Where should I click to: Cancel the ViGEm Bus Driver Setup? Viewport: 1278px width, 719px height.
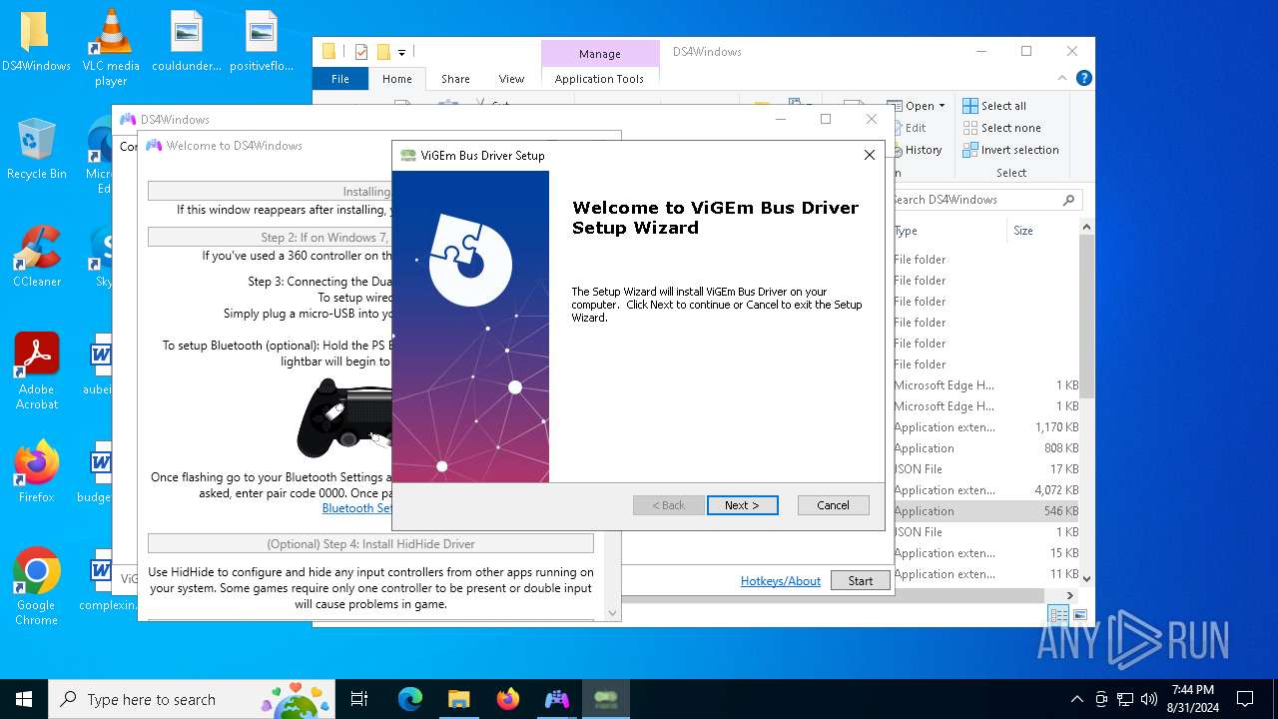pyautogui.click(x=833, y=505)
